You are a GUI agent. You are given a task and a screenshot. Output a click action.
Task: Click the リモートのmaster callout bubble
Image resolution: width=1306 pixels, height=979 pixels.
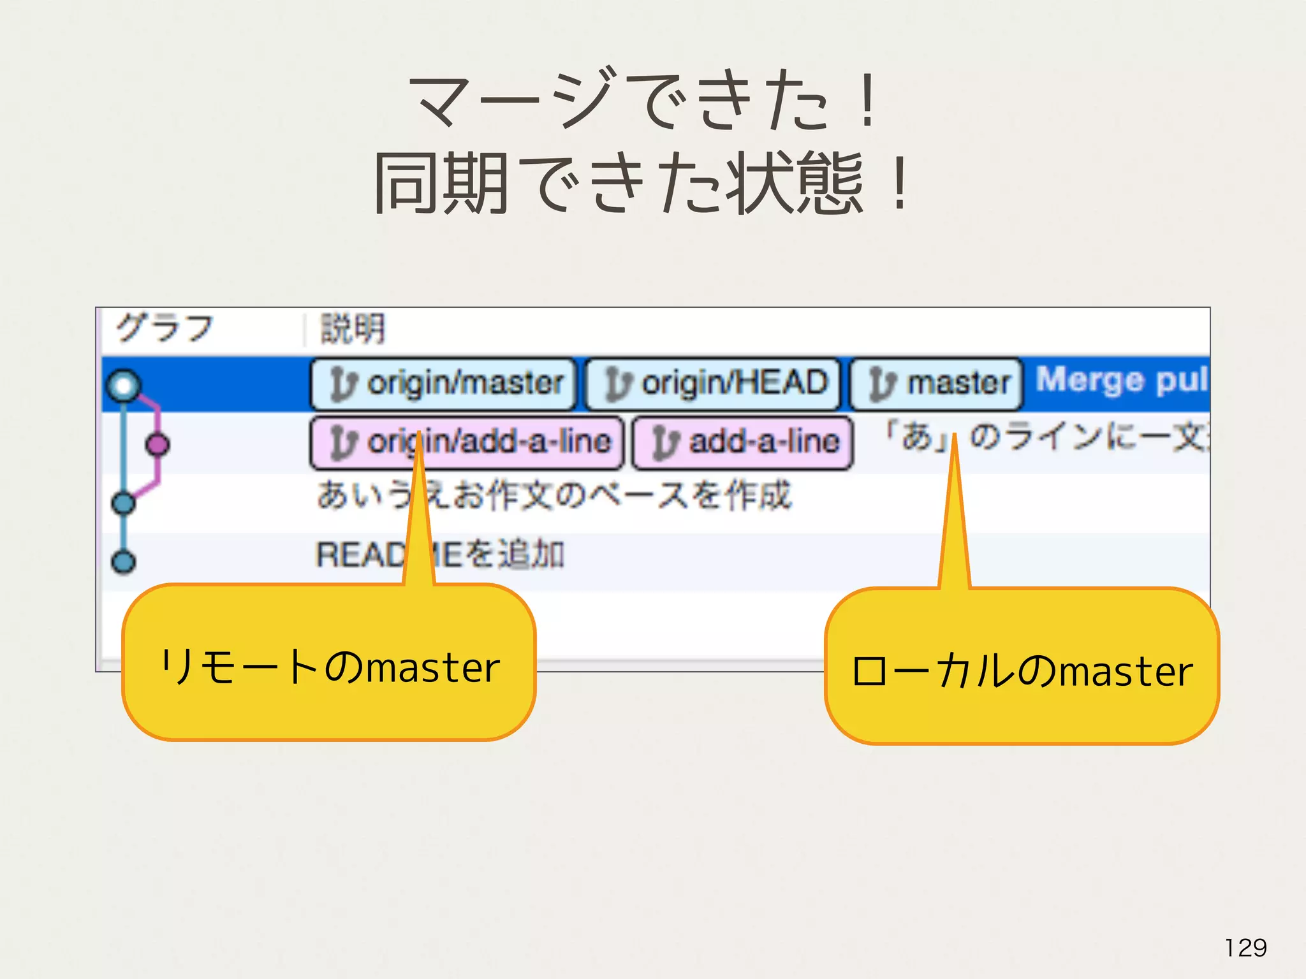[328, 666]
